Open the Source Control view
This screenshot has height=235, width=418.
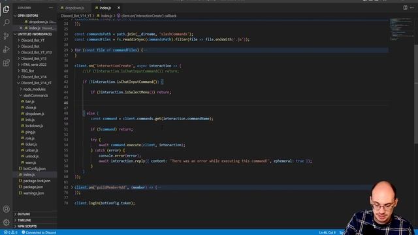pyautogui.click(x=6, y=36)
